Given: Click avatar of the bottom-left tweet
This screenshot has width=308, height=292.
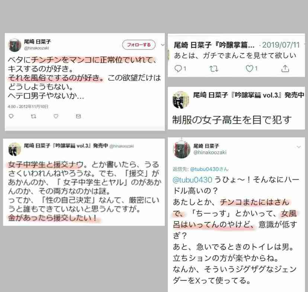Looking at the screenshot, I should click(15, 149).
